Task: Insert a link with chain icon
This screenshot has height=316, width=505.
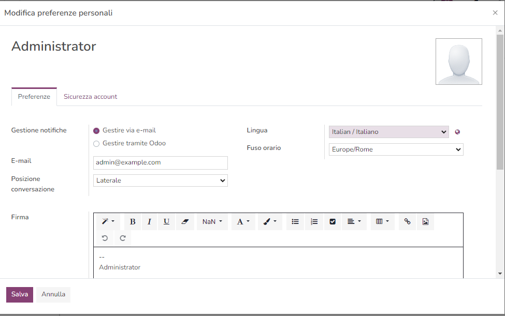Action: pos(407,222)
